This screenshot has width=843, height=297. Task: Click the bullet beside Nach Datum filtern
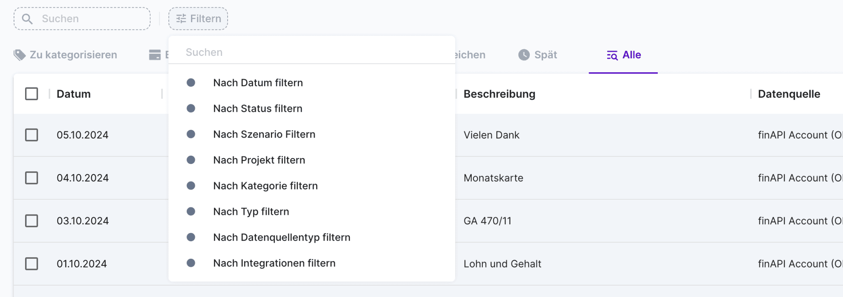coord(191,83)
